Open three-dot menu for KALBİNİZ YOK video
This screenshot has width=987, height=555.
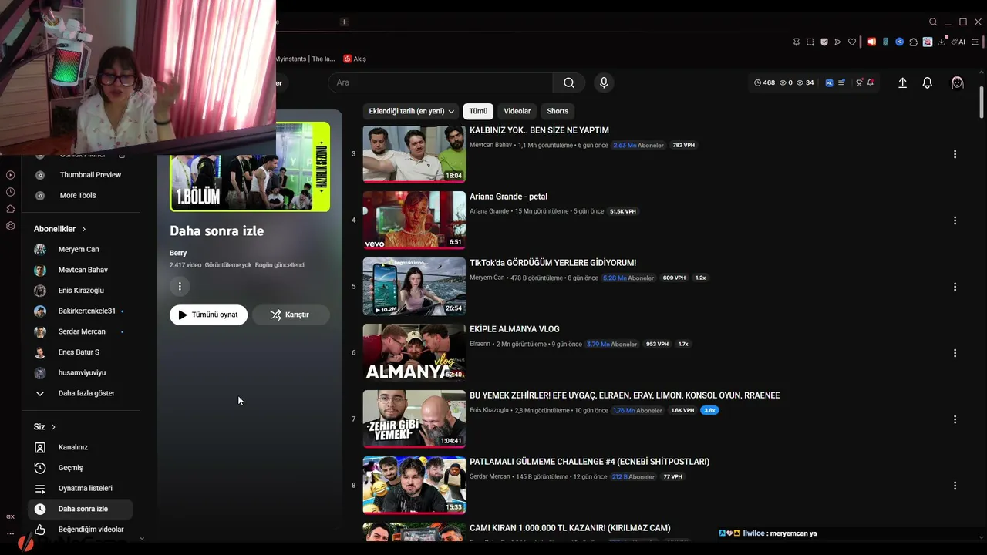tap(955, 154)
